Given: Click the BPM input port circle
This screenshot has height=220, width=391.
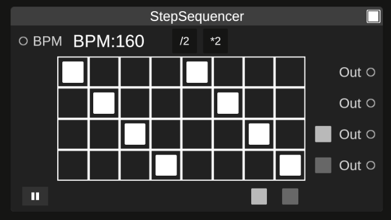Looking at the screenshot, I should (x=23, y=41).
